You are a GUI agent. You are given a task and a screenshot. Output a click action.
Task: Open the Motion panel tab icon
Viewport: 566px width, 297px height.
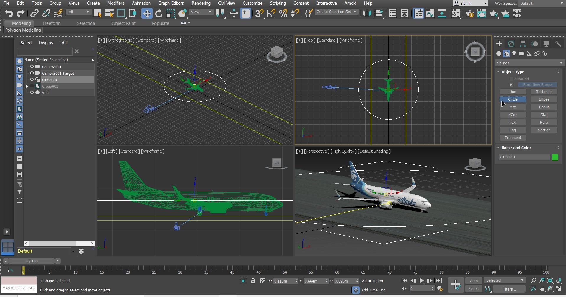(534, 44)
